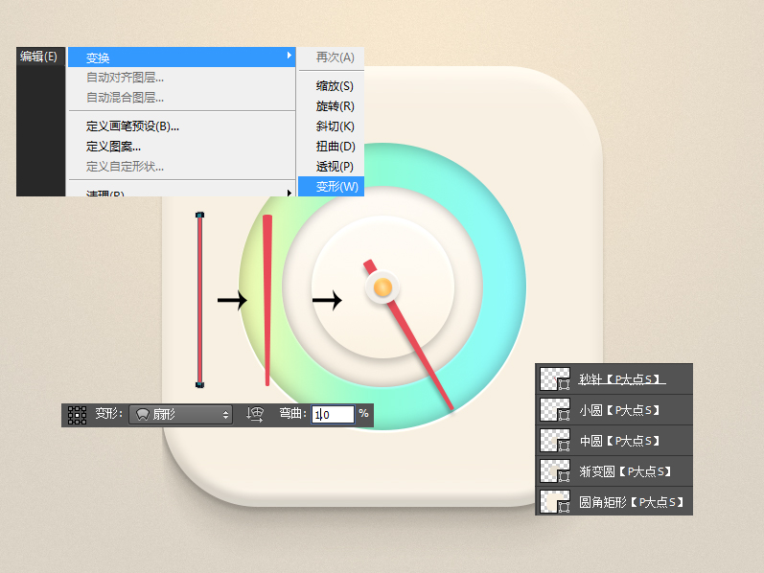Click the 圆角矩形 layer thumbnail

(554, 501)
